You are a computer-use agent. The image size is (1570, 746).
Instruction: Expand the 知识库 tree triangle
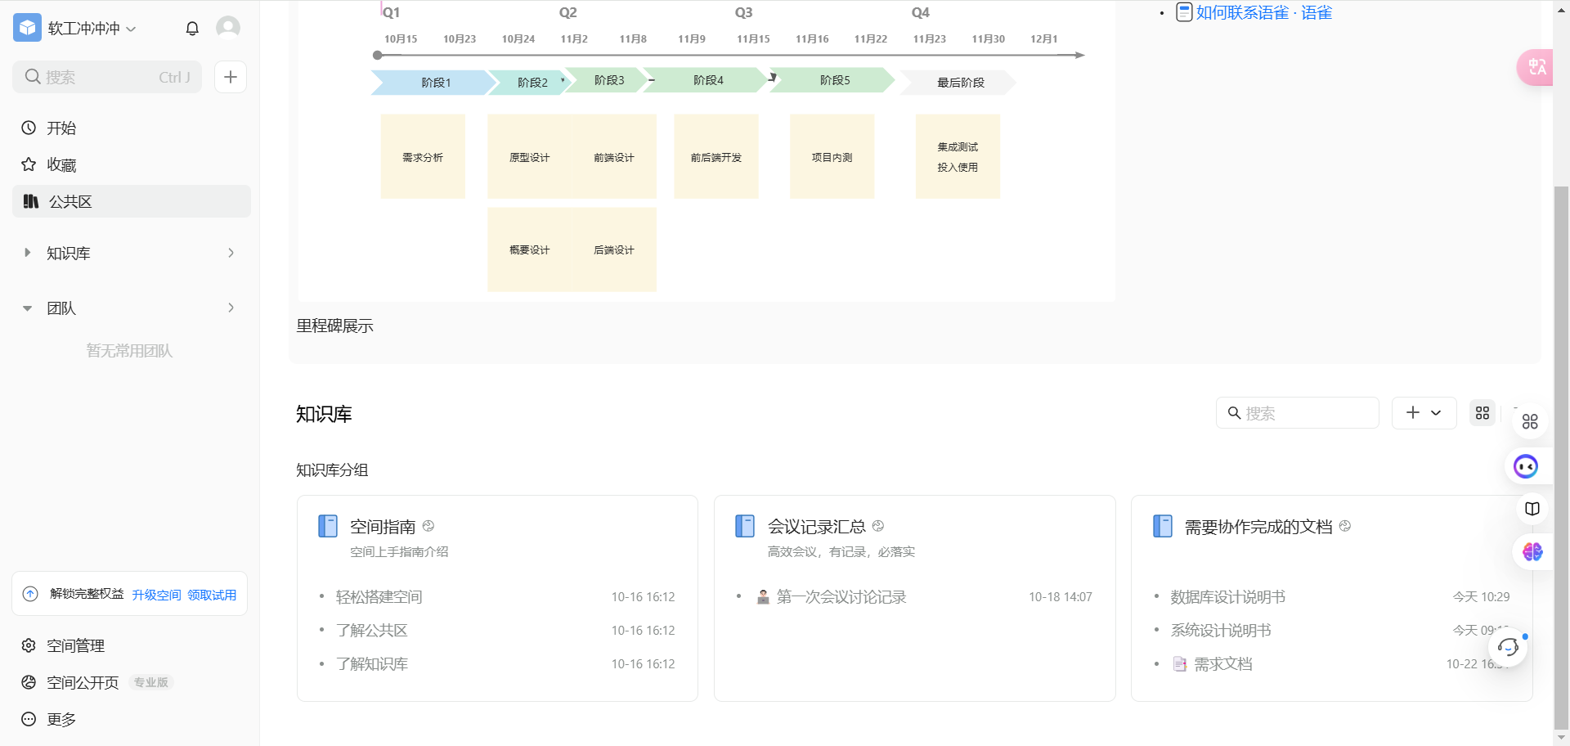coord(28,253)
